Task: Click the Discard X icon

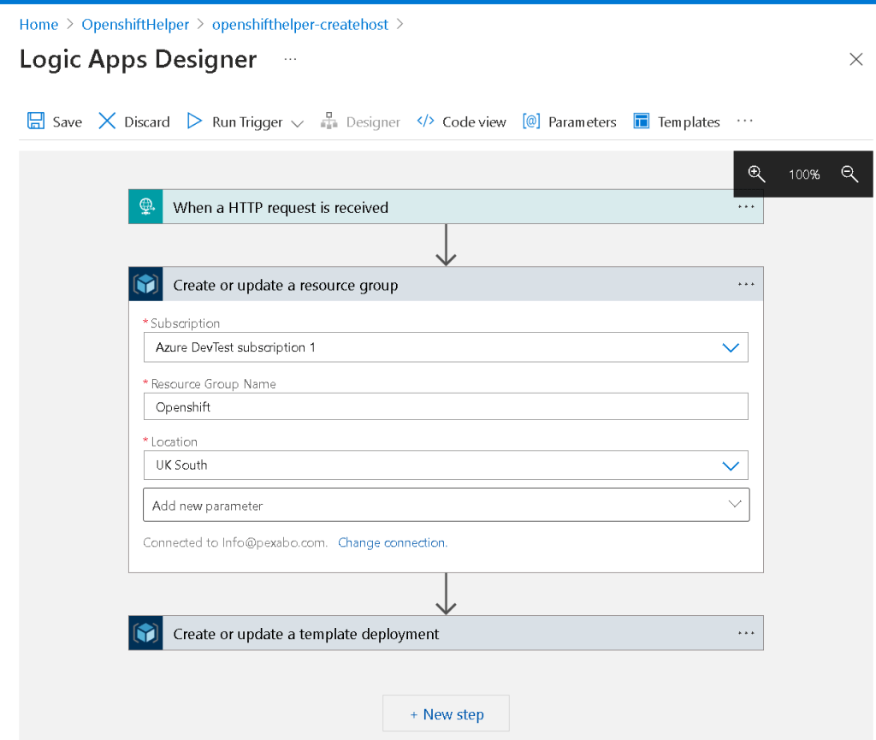Action: [107, 121]
